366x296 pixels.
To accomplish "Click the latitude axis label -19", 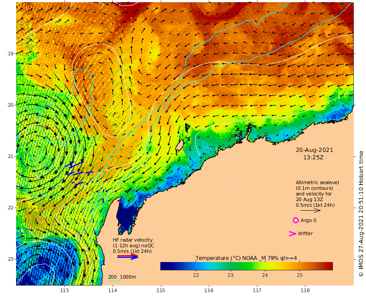I will 10,54.
